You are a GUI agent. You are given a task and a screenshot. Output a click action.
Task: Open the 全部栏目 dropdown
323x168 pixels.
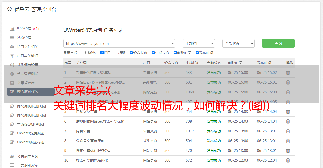coord(199,43)
